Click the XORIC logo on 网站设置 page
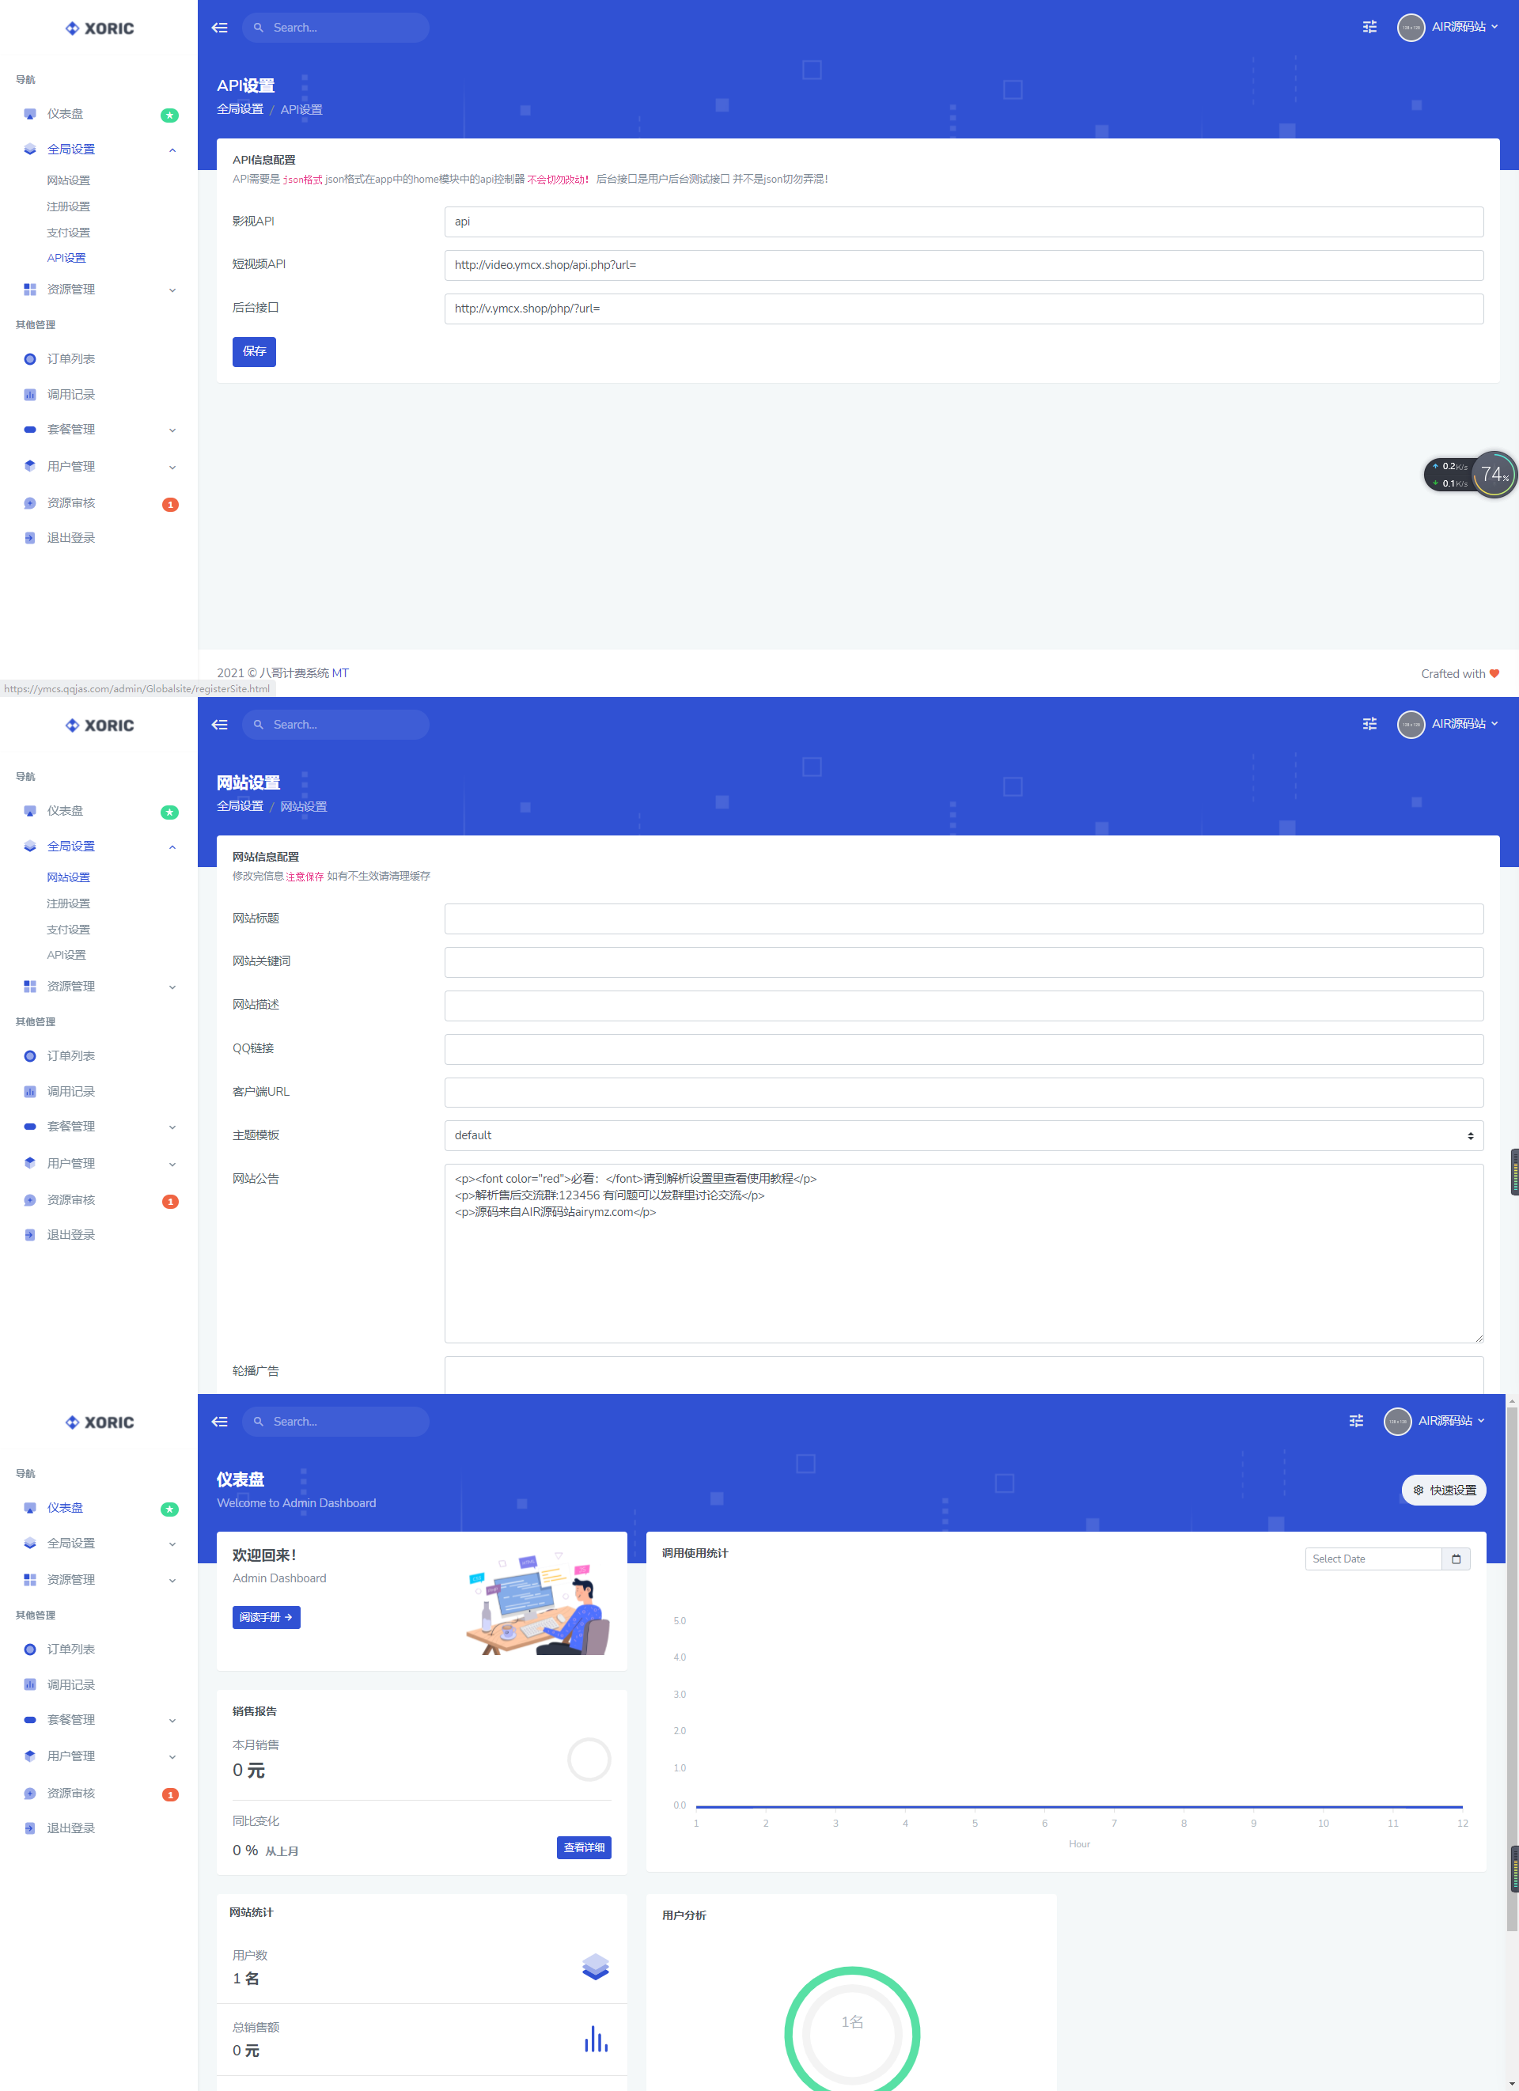The height and width of the screenshot is (2091, 1519). (100, 725)
